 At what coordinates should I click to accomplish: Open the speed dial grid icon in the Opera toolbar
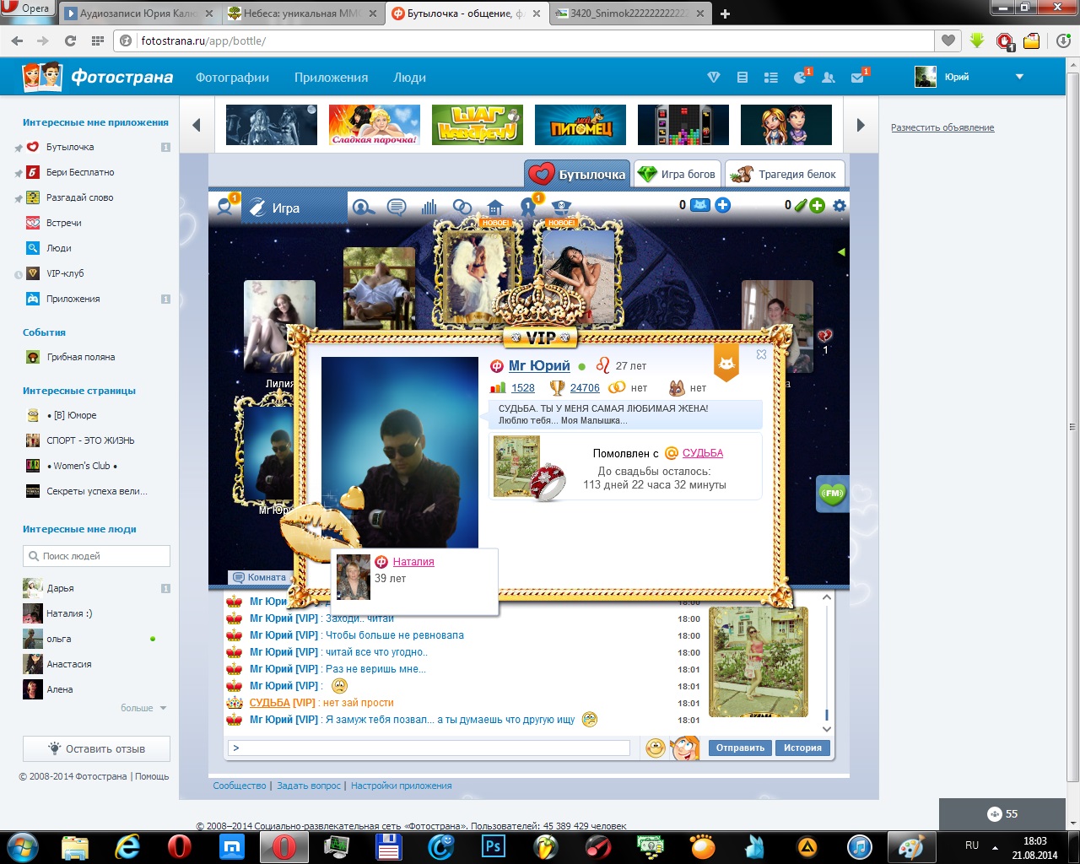[x=97, y=40]
